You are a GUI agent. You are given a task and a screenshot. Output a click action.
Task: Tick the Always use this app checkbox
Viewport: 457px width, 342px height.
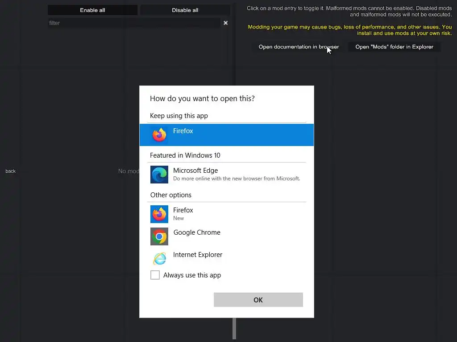point(155,275)
